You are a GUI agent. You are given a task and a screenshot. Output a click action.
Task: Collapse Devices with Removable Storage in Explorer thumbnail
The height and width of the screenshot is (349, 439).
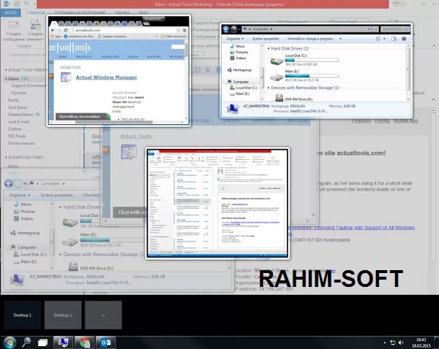point(269,88)
